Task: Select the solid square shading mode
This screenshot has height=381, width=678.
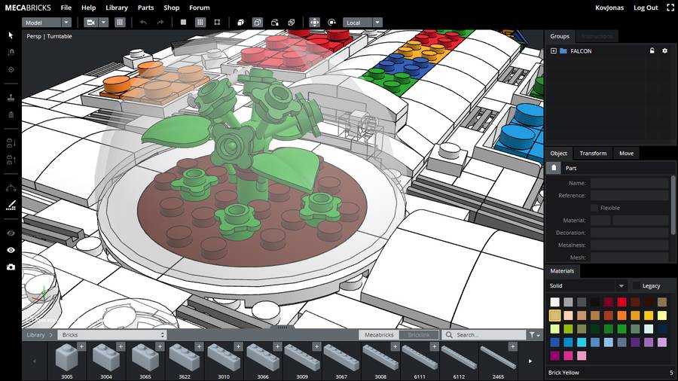Action: coord(183,23)
